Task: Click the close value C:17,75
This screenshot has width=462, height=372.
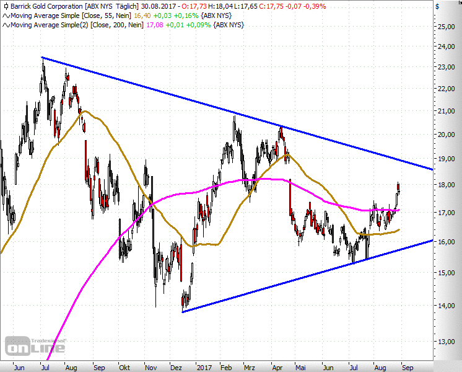Action: (271, 6)
